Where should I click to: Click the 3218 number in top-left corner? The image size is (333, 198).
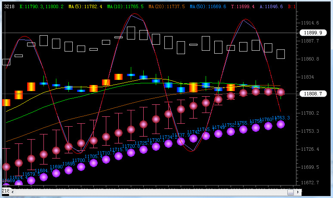tap(9, 7)
